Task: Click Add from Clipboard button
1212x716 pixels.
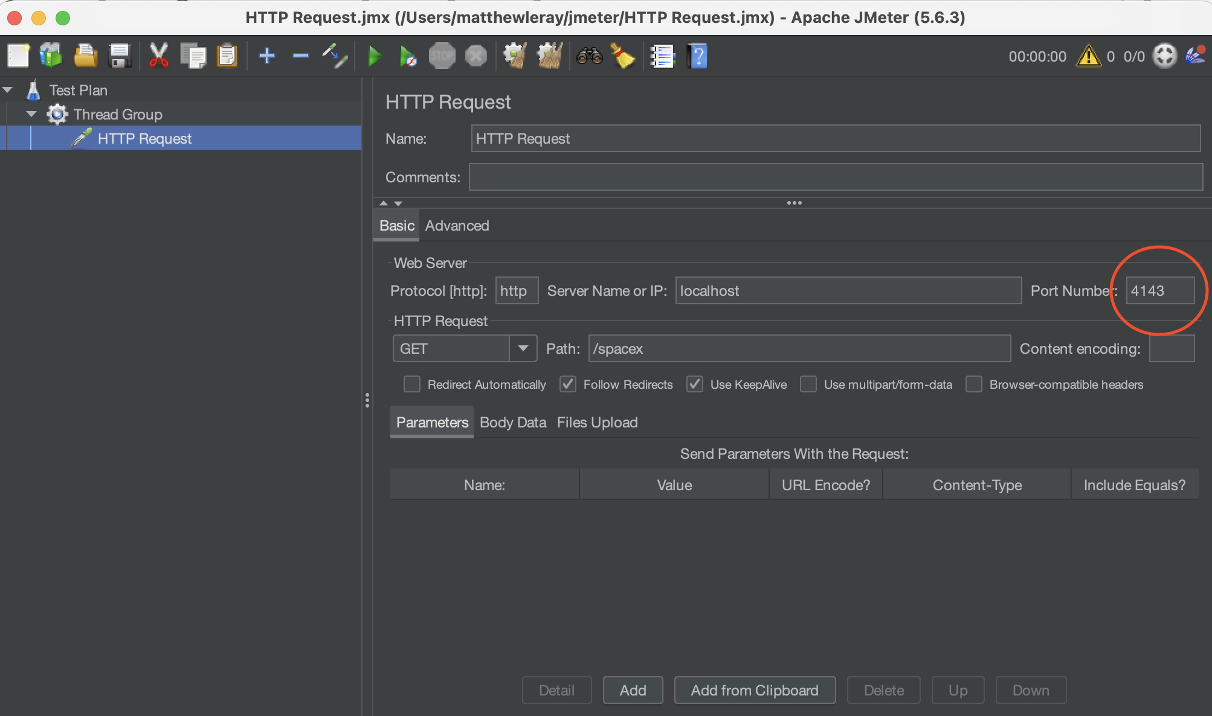Action: click(x=755, y=690)
